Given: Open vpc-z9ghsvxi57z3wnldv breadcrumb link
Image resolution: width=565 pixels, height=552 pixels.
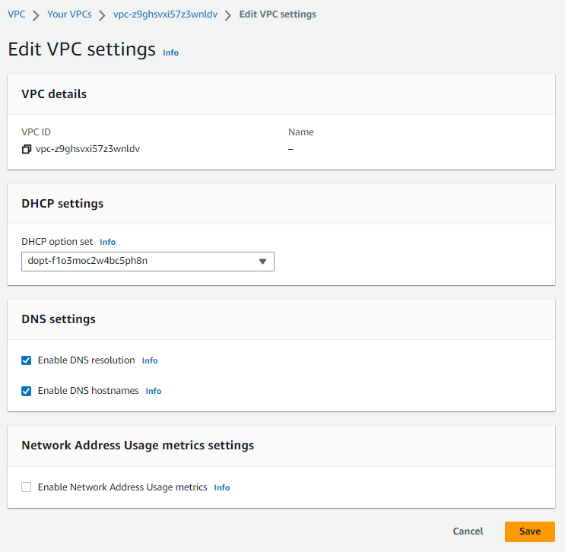Looking at the screenshot, I should 165,14.
